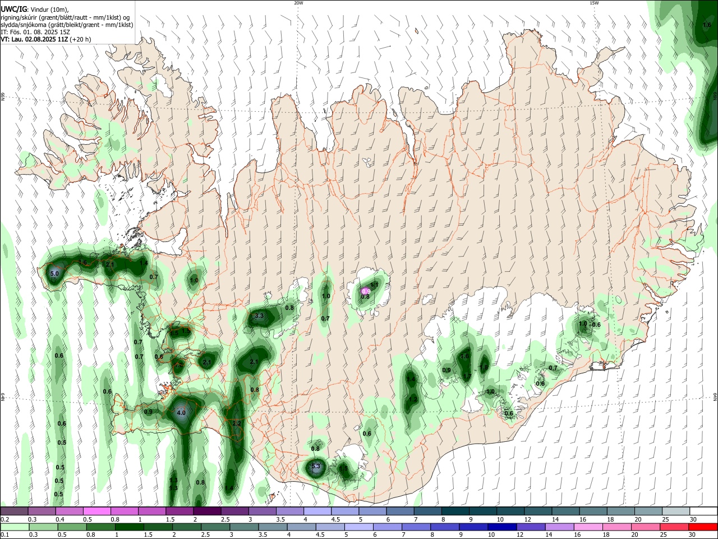The width and height of the screenshot is (718, 539).
Task: Click the red swatch ending the rain legend
Action: coord(703,527)
